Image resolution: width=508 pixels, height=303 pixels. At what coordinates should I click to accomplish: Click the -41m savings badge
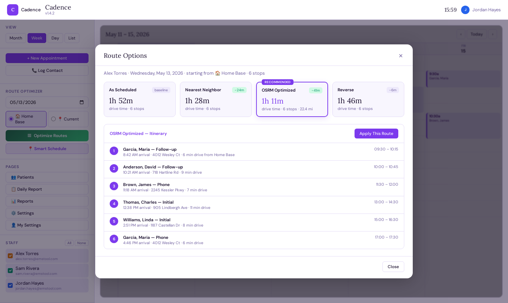316,91
